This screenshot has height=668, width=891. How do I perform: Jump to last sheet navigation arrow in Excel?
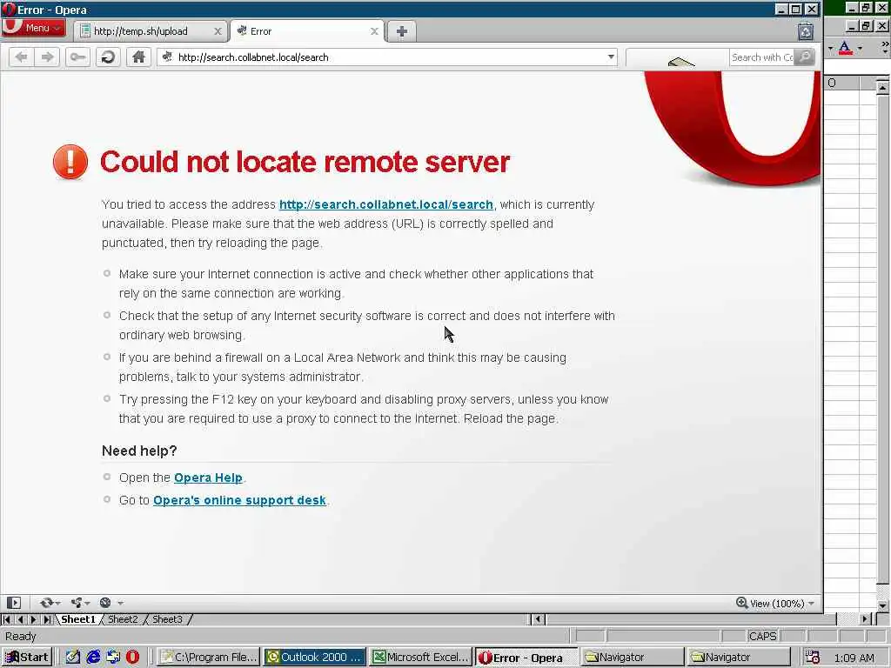pos(47,619)
